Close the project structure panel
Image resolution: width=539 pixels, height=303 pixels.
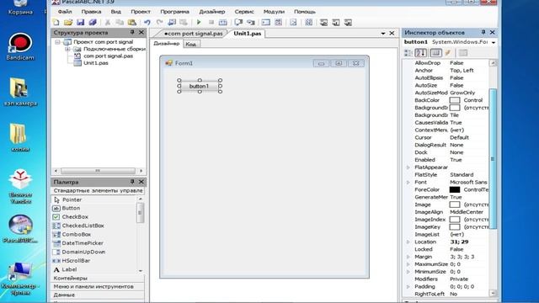pyautogui.click(x=141, y=32)
